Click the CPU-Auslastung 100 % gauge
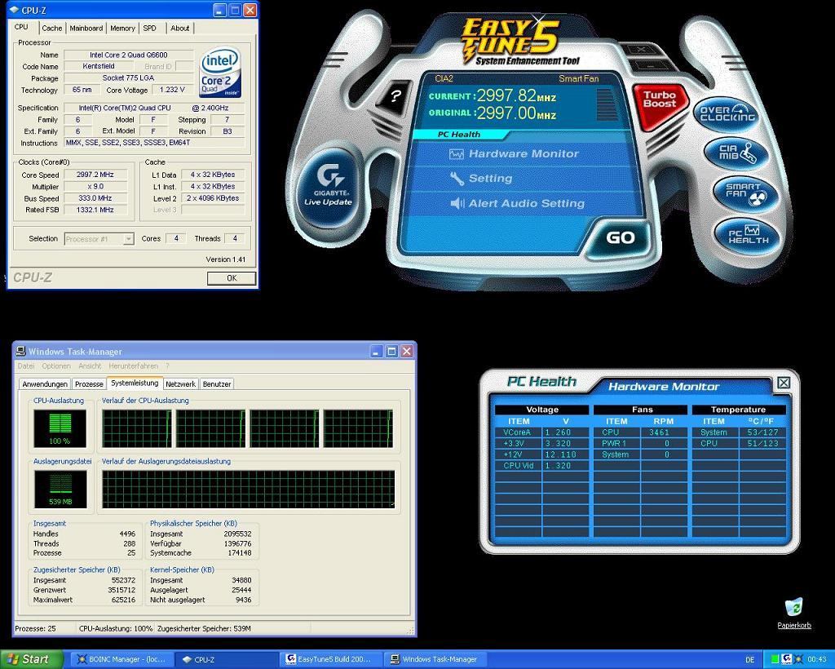This screenshot has width=835, height=669. coord(60,429)
